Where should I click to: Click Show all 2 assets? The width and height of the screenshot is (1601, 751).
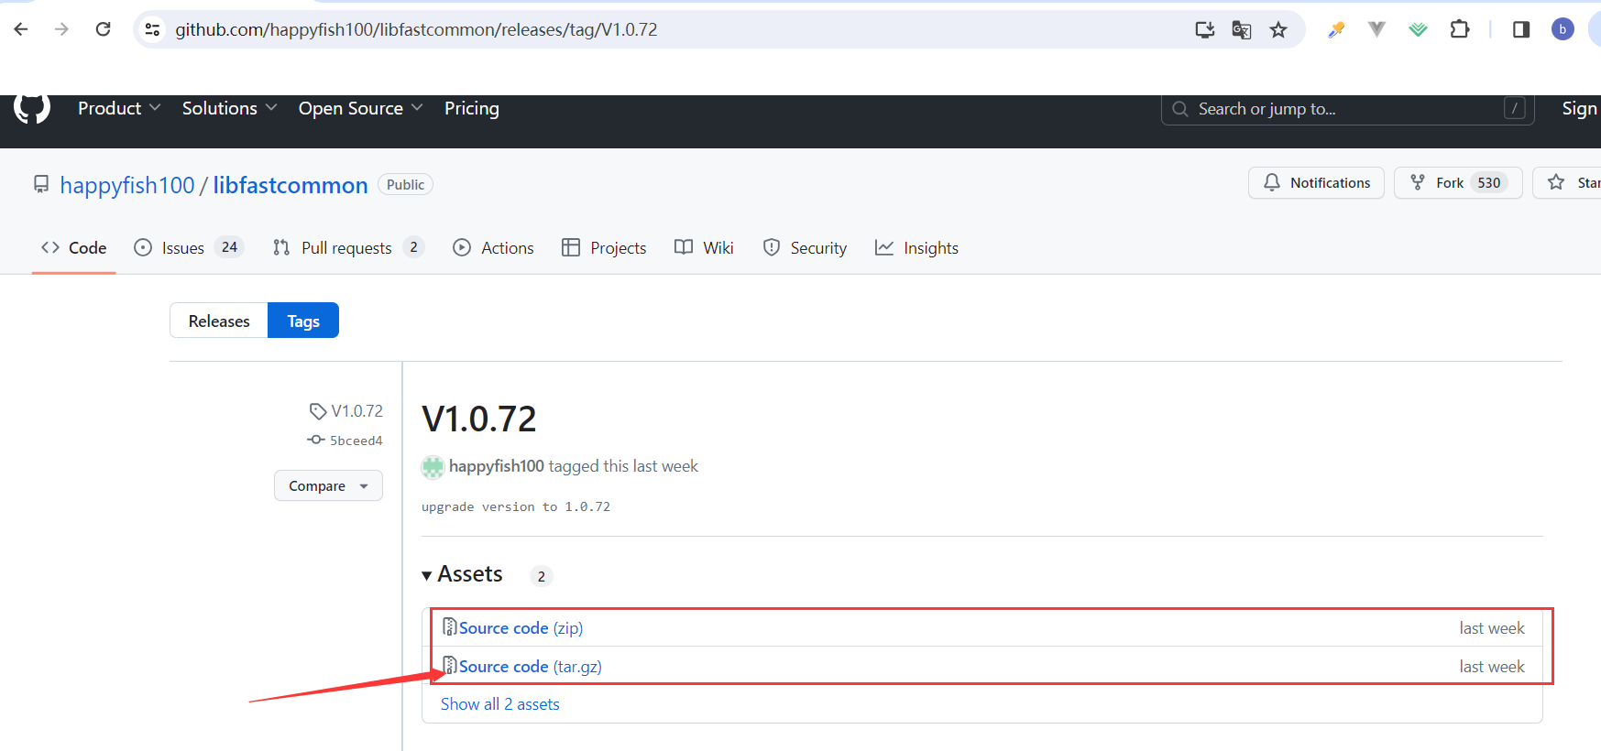(x=500, y=703)
